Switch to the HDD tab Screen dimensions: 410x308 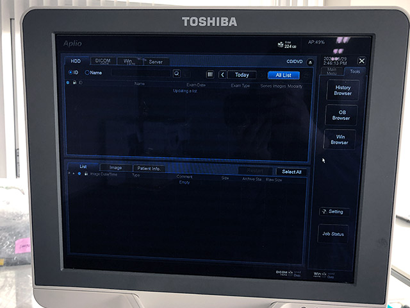click(76, 61)
